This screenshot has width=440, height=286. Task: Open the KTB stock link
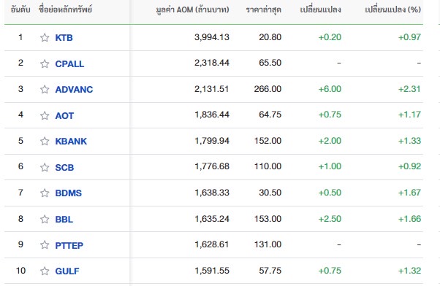pos(64,37)
